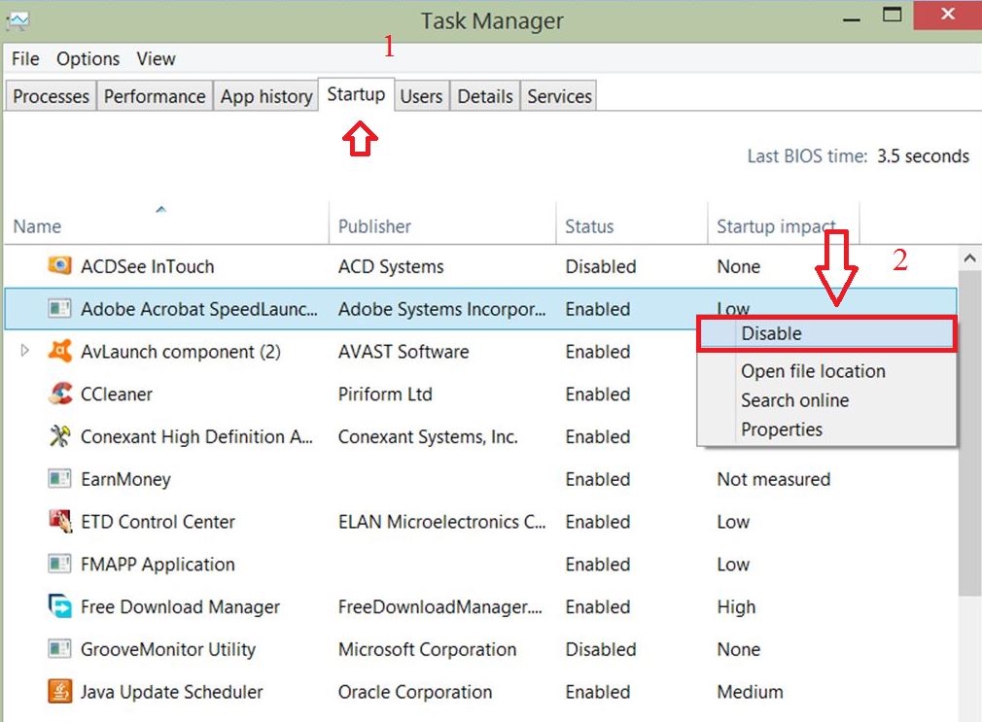
Task: Sort by the Name column header
Action: [x=37, y=226]
